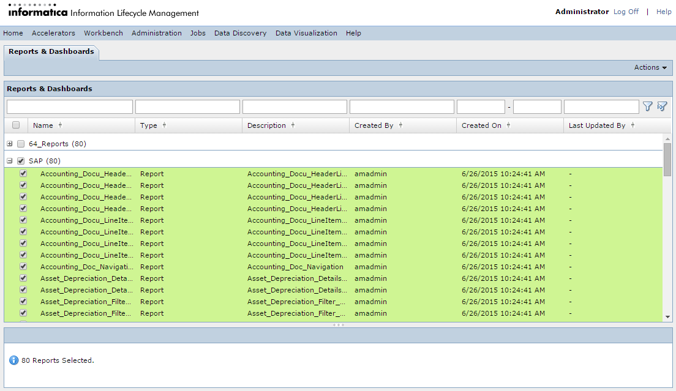
Task: Apply the filter using the funnel icon
Action: 647,106
